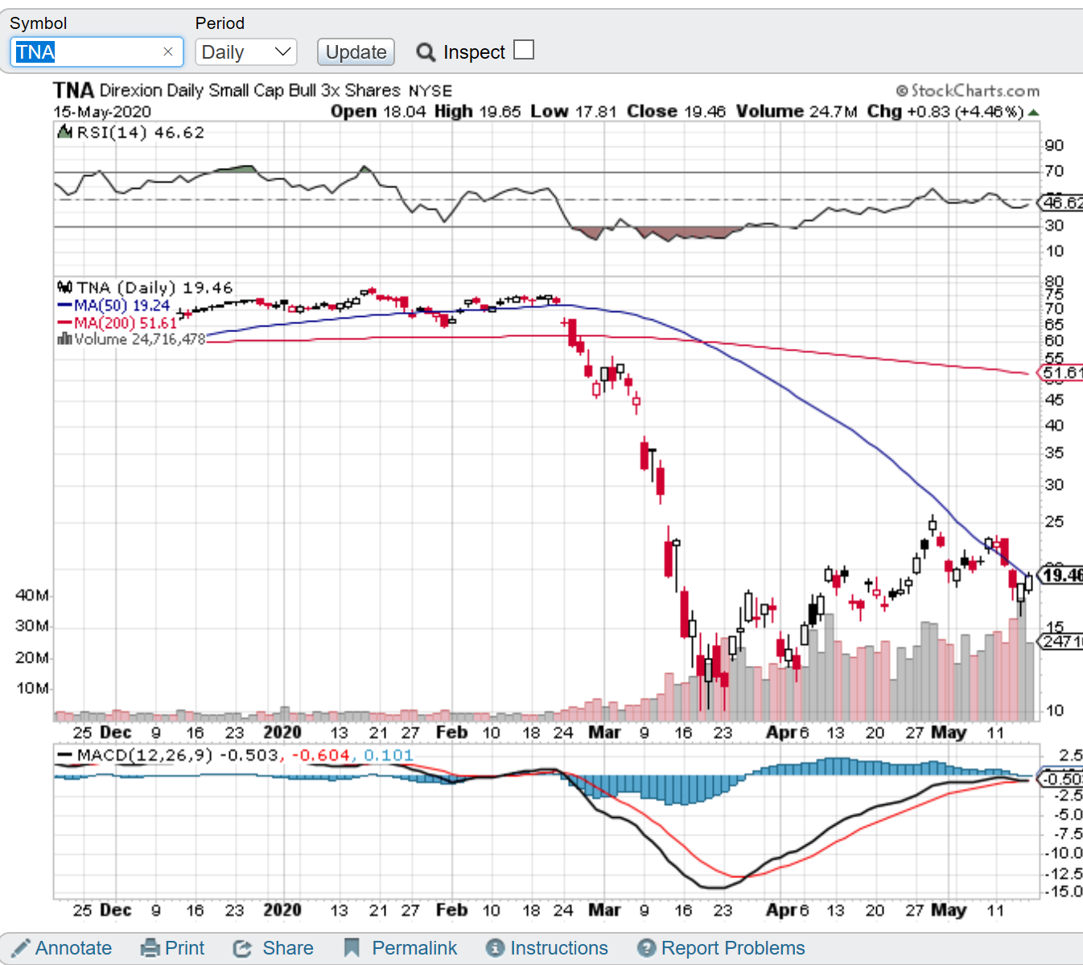Click the StockCharts.com logo text
Viewport: 1083px width, 965px height.
(x=967, y=91)
